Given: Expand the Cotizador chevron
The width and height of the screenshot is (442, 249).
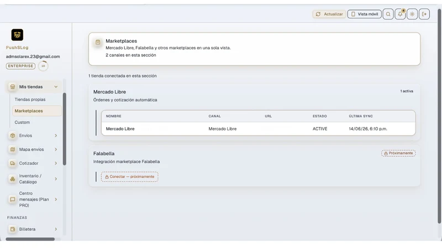Looking at the screenshot, I should tap(56, 163).
